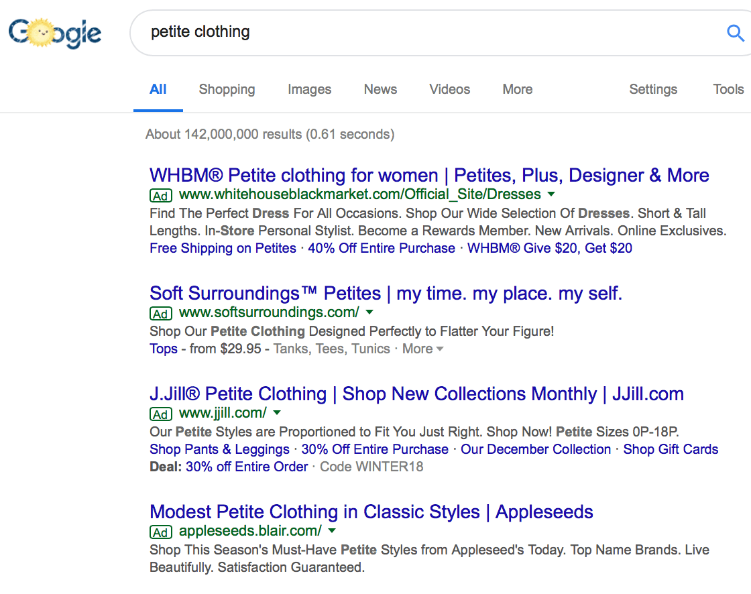Click the Google logo
Image resolution: width=751 pixels, height=594 pixels.
[x=54, y=33]
